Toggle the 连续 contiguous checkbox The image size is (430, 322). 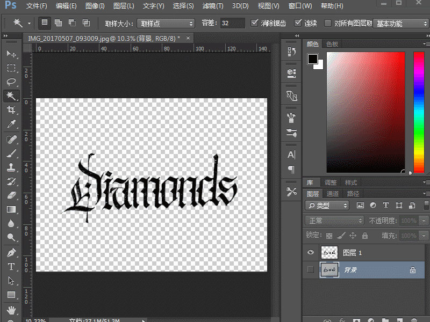298,24
